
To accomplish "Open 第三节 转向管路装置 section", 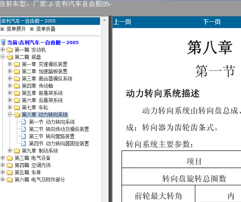I will (x=52, y=136).
